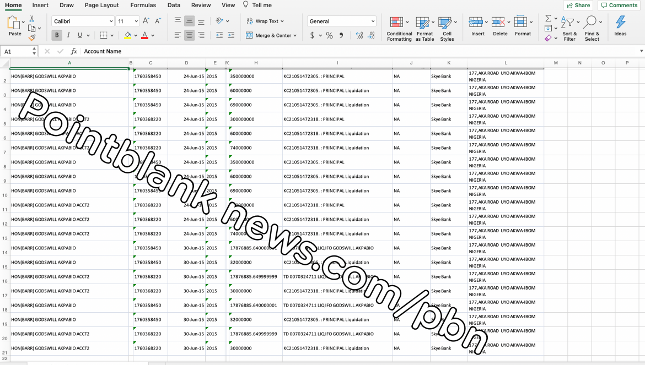Open Sort & Filter options
Screen dimensions: 645x365
click(569, 29)
